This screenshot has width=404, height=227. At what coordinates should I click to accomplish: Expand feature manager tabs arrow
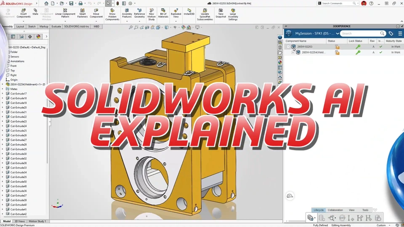click(46, 37)
